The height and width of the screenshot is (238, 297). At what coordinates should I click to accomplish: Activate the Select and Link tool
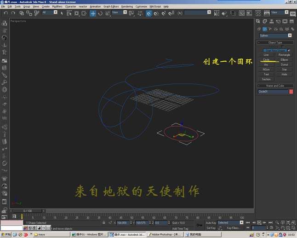click(x=22, y=13)
